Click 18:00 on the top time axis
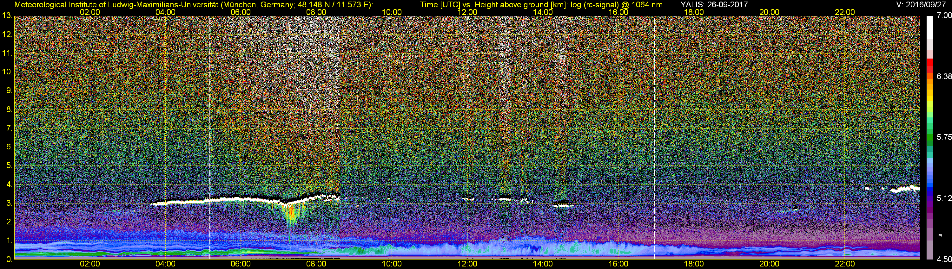This screenshot has height=269, width=952. pos(694,12)
